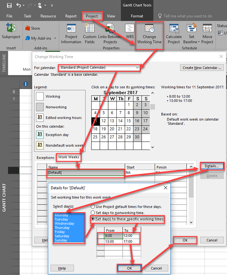Click the Details... button
The image size is (227, 275).
[x=212, y=166]
